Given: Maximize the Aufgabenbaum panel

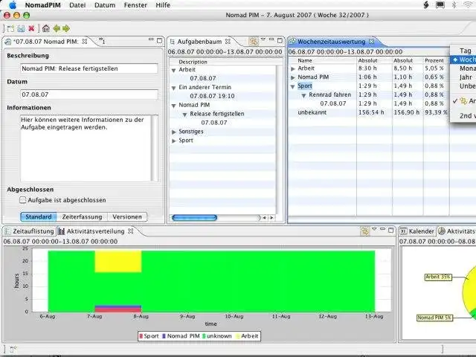Looking at the screenshot, I should coord(280,40).
